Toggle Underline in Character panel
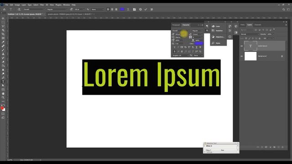Image resolution: width=292 pixels, height=164 pixels. (197, 47)
